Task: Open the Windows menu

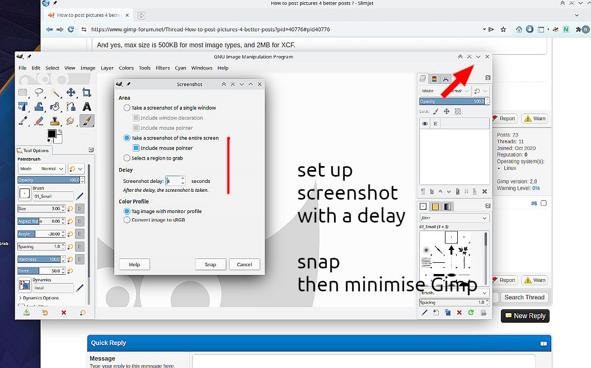Action: click(201, 68)
